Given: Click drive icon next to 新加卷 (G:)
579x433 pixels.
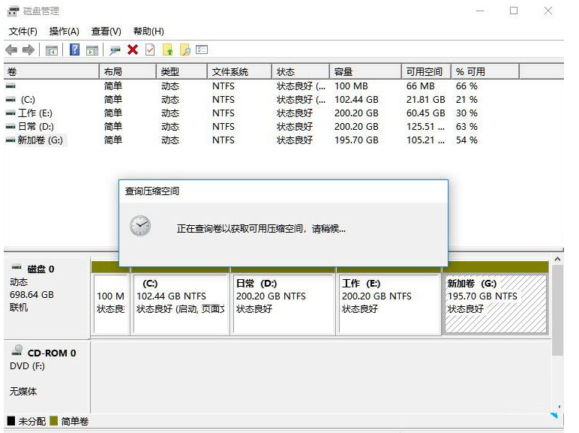Looking at the screenshot, I should [10, 140].
